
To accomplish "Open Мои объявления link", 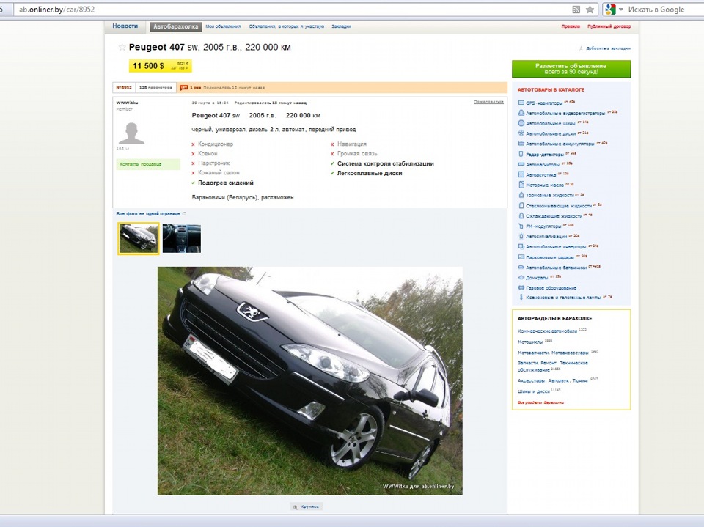I will (223, 26).
